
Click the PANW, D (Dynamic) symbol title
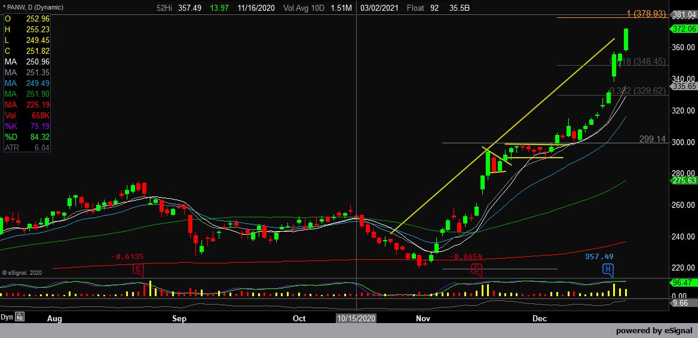click(33, 8)
